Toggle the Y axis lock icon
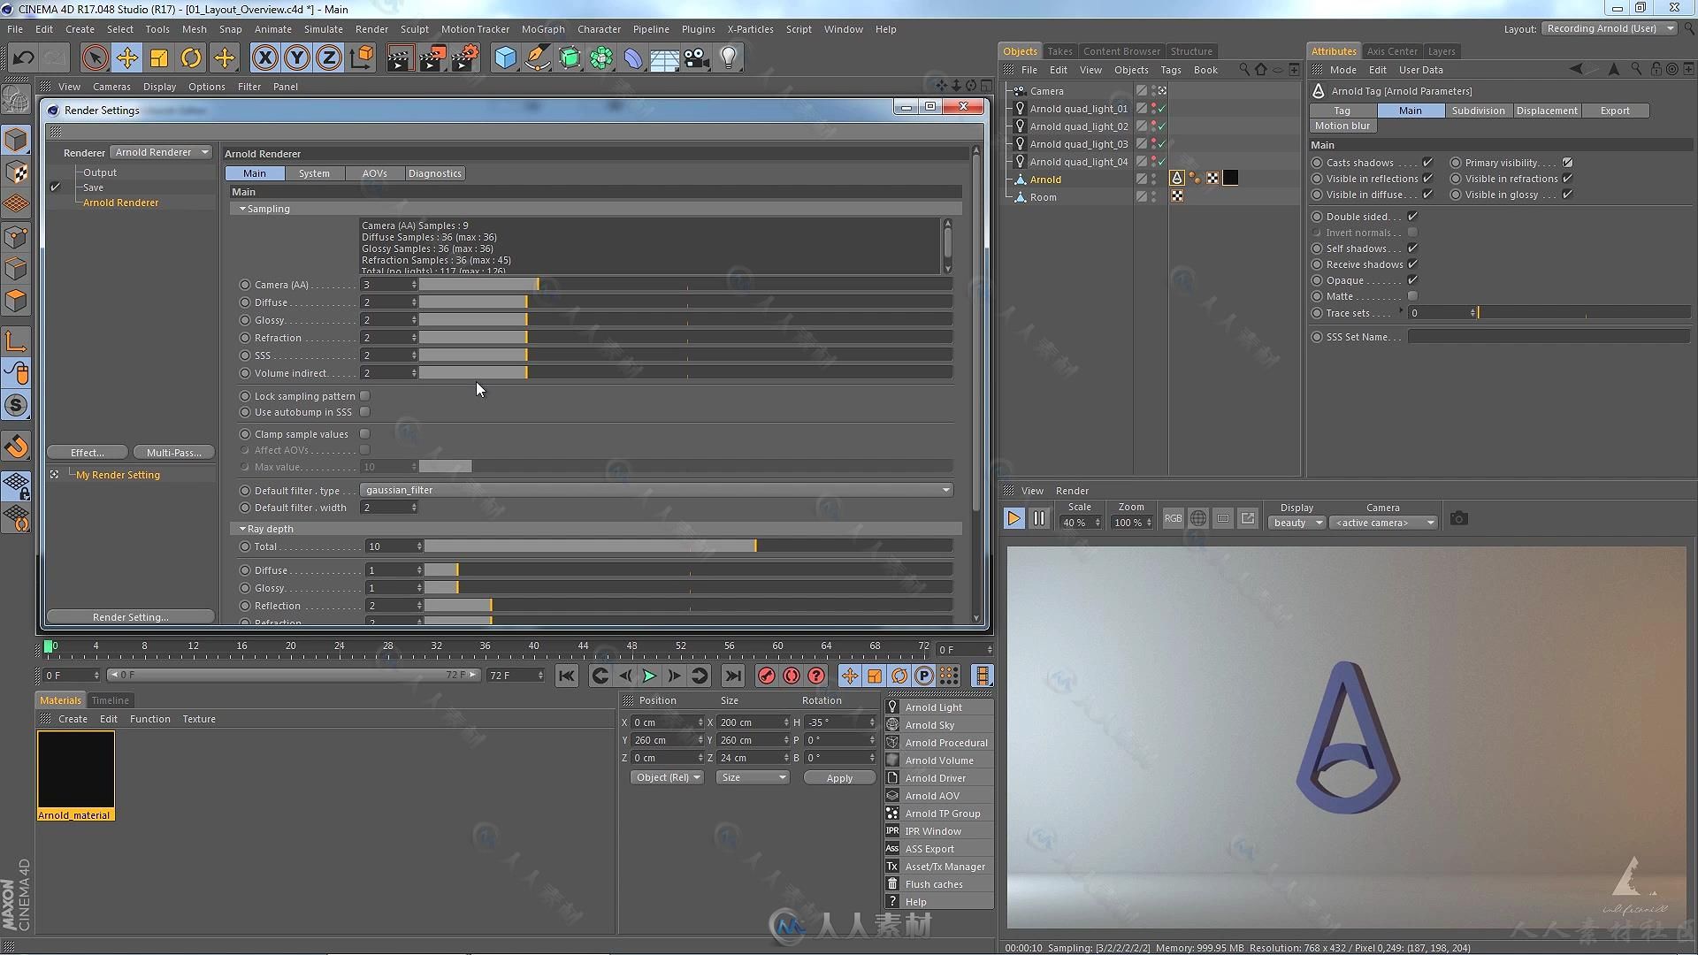Viewport: 1698px width, 955px height. pos(297,58)
